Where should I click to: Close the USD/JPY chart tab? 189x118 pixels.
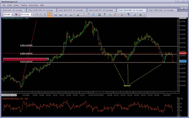[x=115, y=10]
